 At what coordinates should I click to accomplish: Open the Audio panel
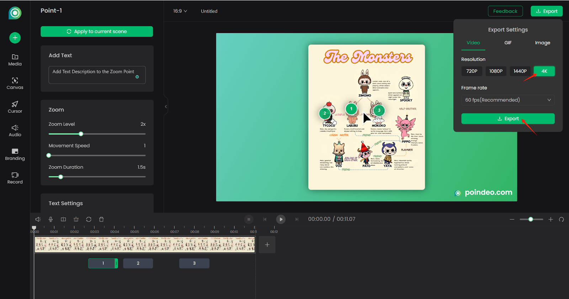point(15,131)
